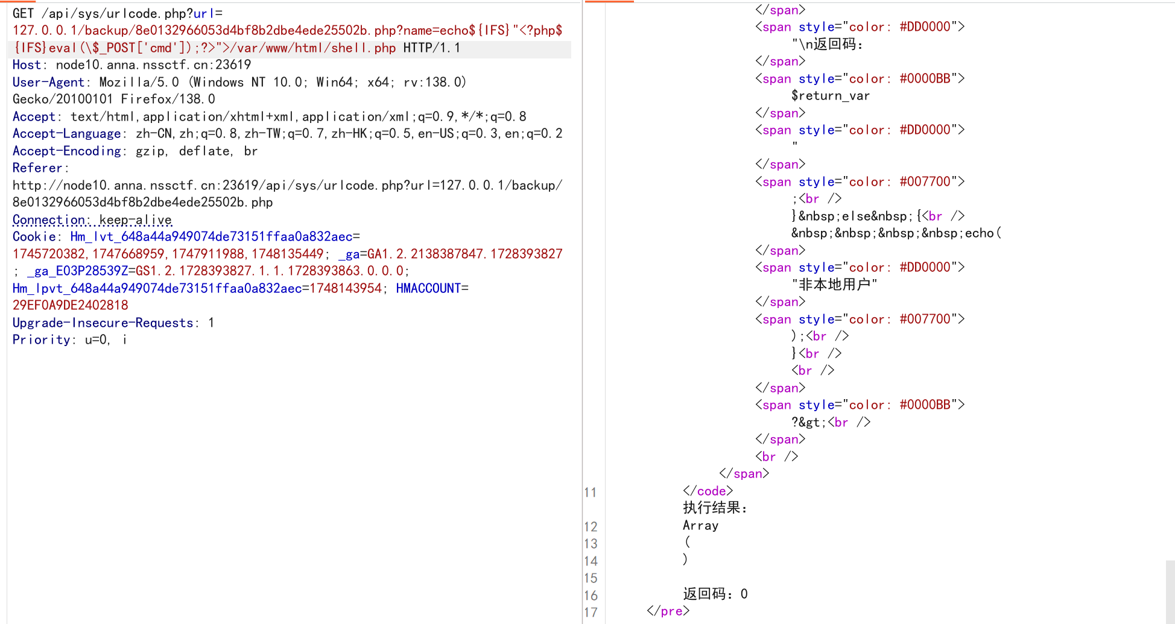Click the underlined Connection: keep-alive text
Screen dimensions: 1175x624
[92, 219]
